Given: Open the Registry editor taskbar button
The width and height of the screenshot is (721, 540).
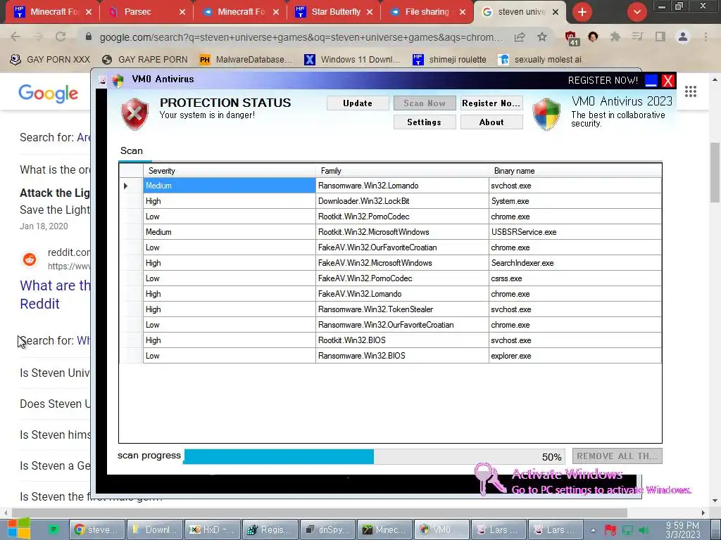Looking at the screenshot, I should [x=270, y=529].
